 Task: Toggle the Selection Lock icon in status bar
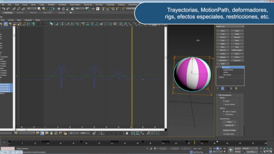tap(151, 148)
